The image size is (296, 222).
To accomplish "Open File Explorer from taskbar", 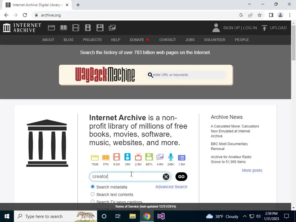I will point(132,216).
